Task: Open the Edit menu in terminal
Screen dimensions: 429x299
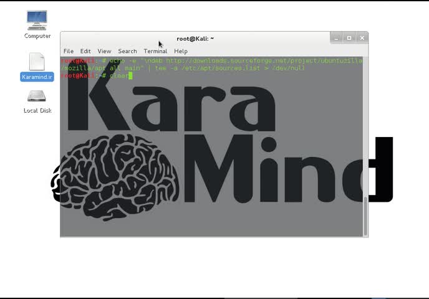Action: (85, 51)
